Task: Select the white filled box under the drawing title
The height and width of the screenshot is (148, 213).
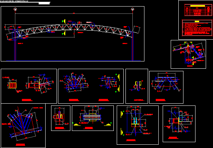Action: pyautogui.click(x=44, y=3)
